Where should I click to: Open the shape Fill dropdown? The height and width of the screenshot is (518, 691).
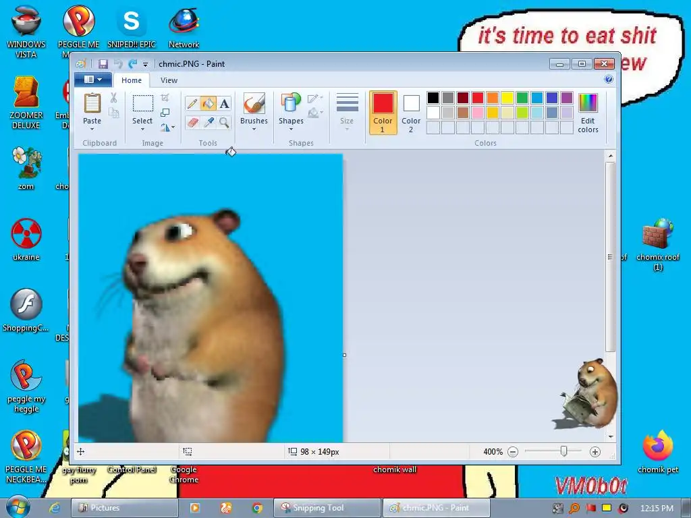coord(315,113)
